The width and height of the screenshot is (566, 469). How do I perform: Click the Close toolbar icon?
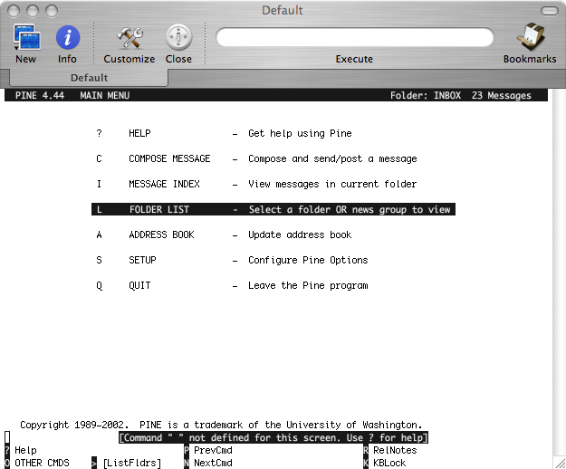click(178, 37)
